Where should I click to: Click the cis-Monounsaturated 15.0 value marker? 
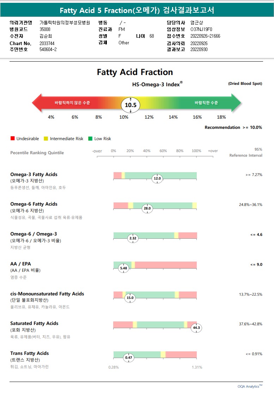pos(130,298)
